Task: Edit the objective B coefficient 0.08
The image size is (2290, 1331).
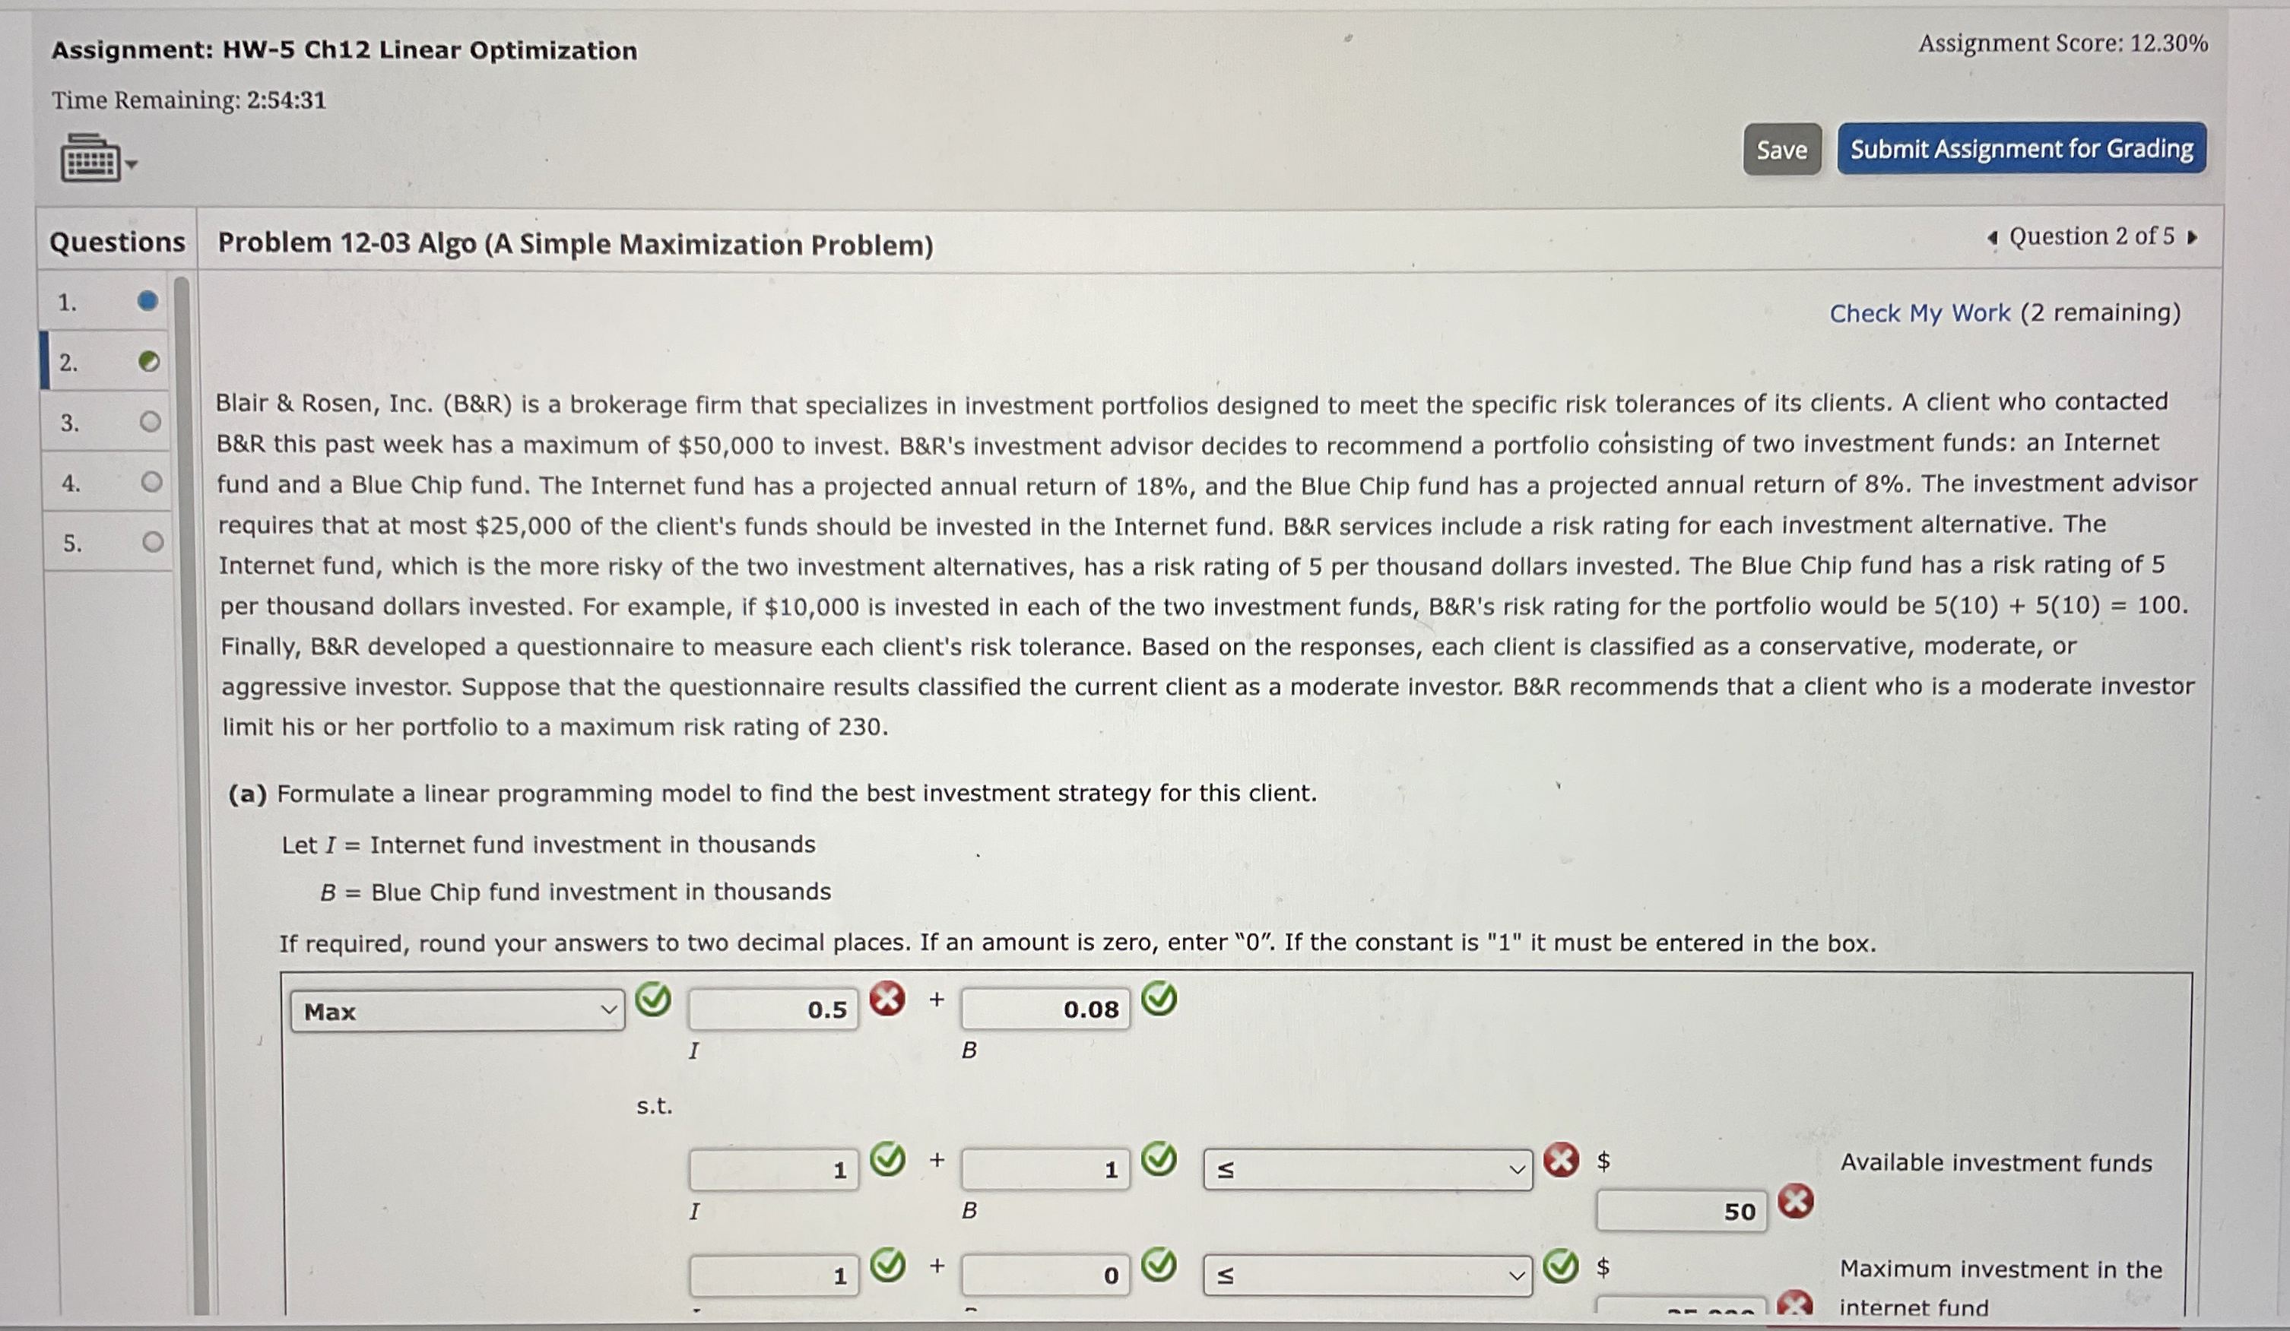Action: pyautogui.click(x=1046, y=1009)
